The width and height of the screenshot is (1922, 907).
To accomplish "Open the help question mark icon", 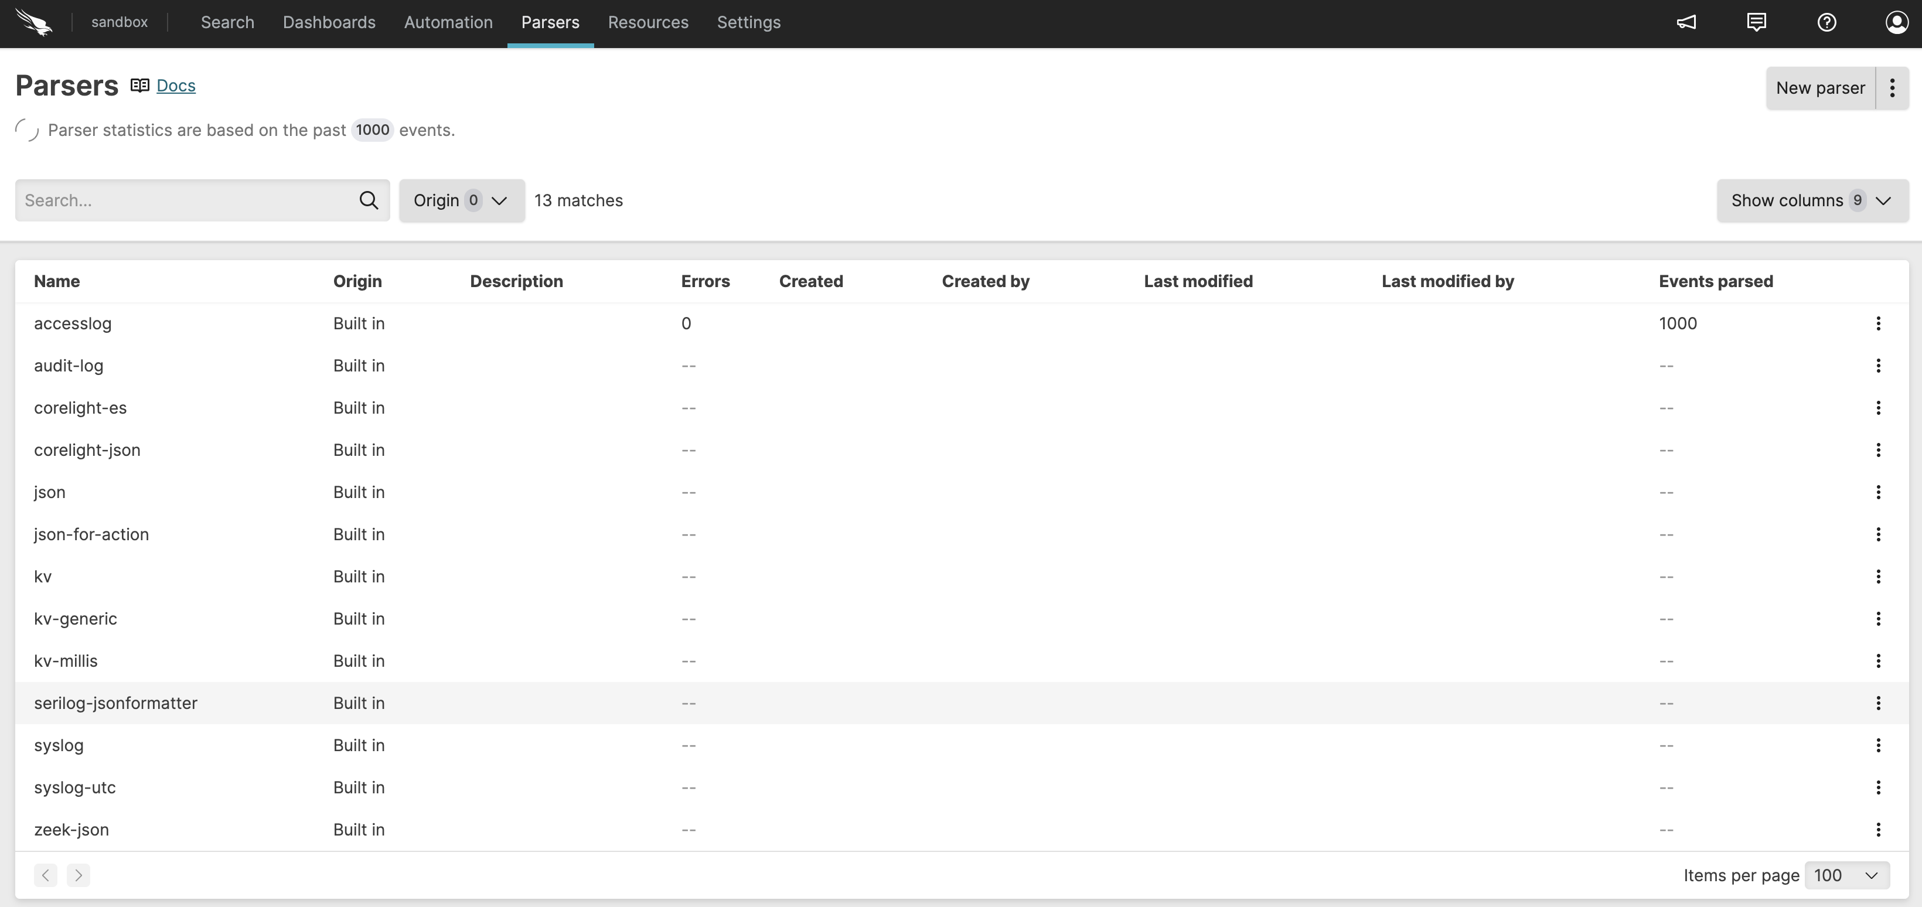I will tap(1826, 22).
